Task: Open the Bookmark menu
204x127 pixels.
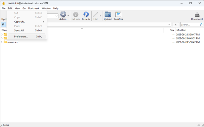Action: (x=34, y=8)
